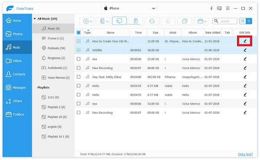Image resolution: width=260 pixels, height=160 pixels.
Task: Click the search input field
Action: [224, 21]
